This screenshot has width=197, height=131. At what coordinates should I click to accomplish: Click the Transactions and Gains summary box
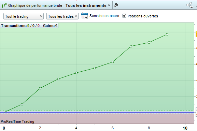[29, 26]
